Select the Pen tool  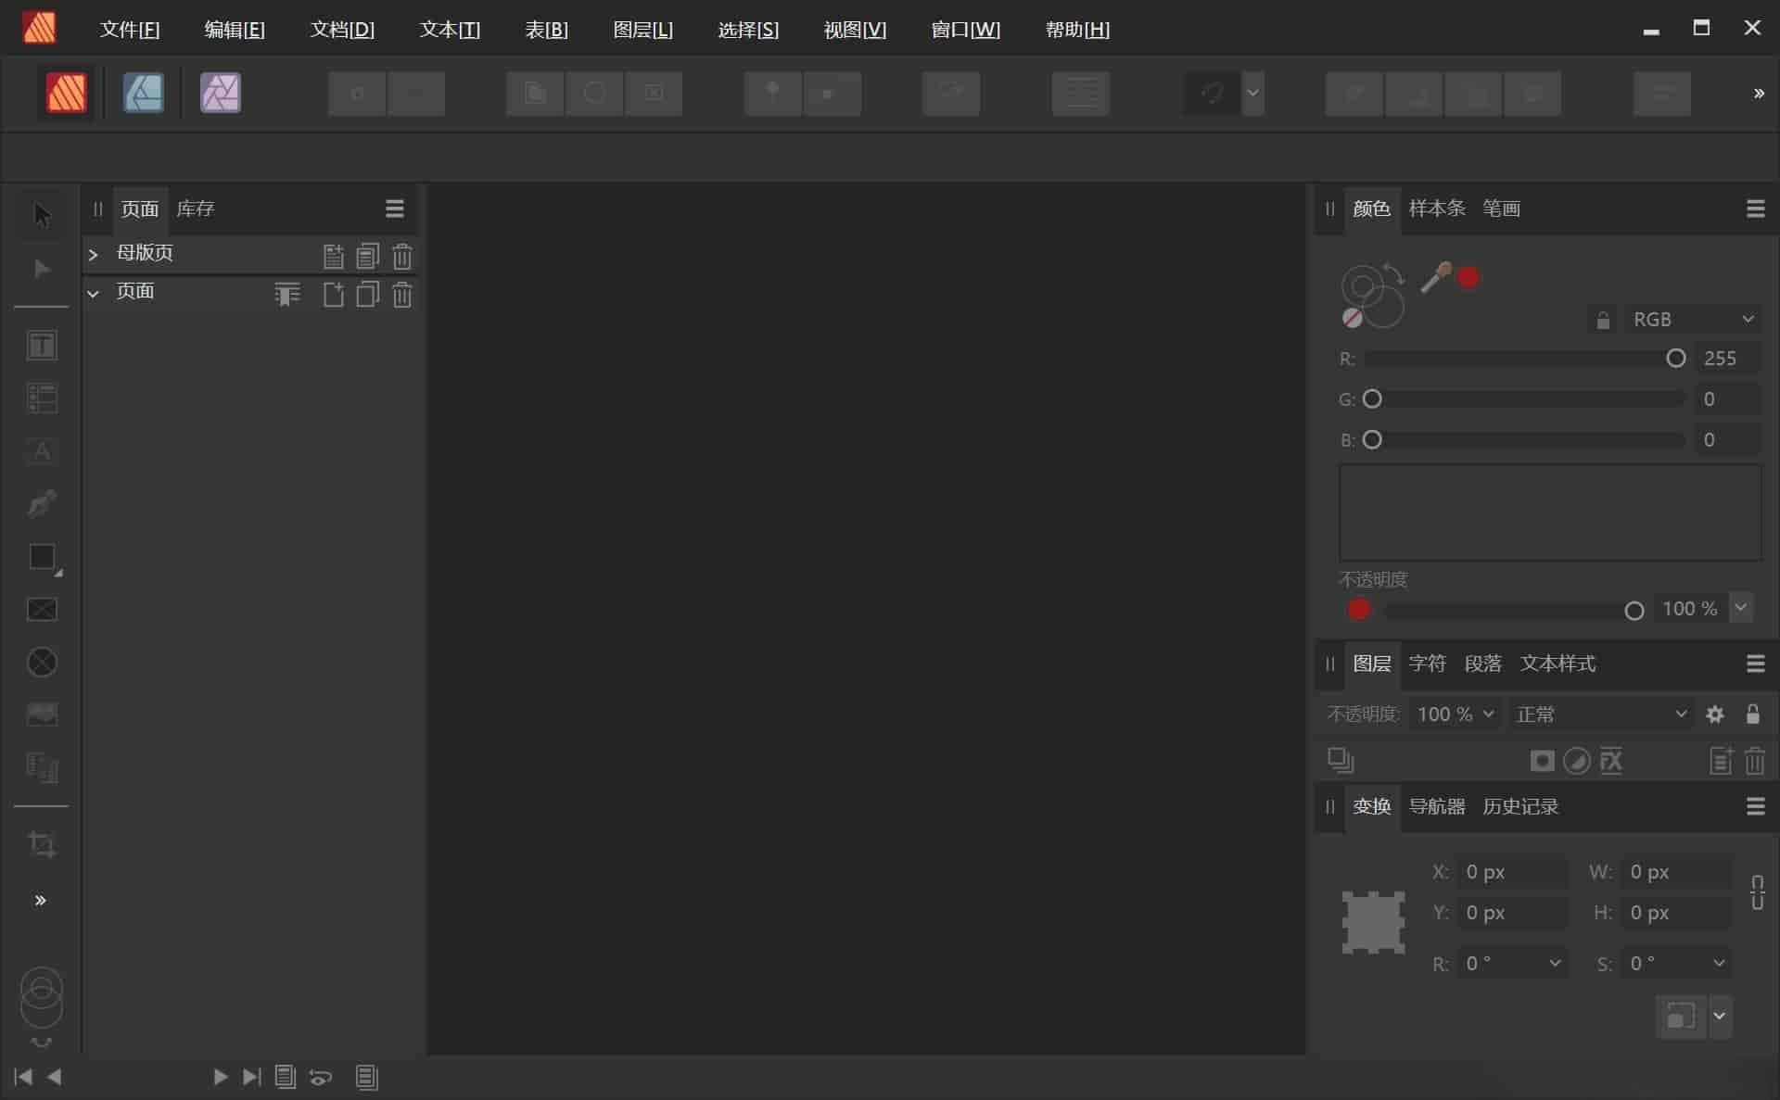pyautogui.click(x=42, y=504)
